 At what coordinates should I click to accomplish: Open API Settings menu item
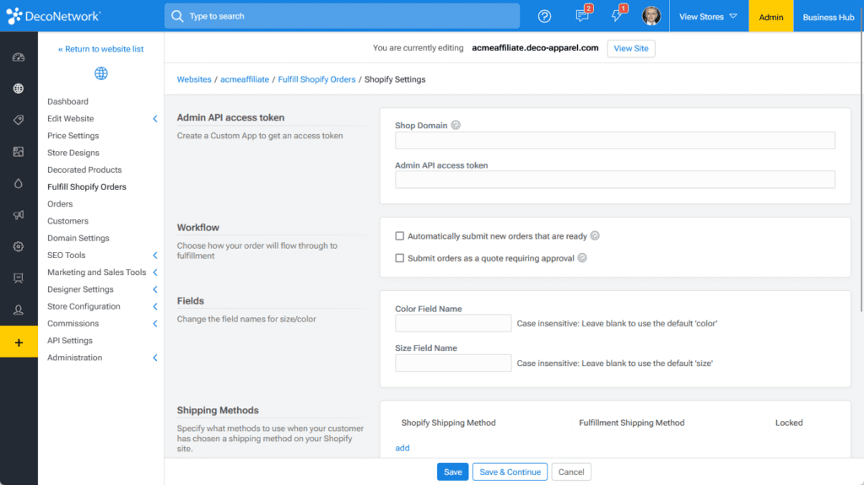click(70, 341)
